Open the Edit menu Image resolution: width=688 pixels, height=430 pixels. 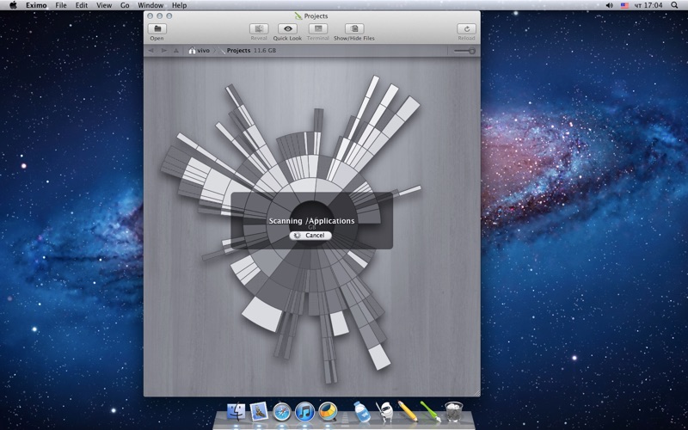pyautogui.click(x=82, y=5)
